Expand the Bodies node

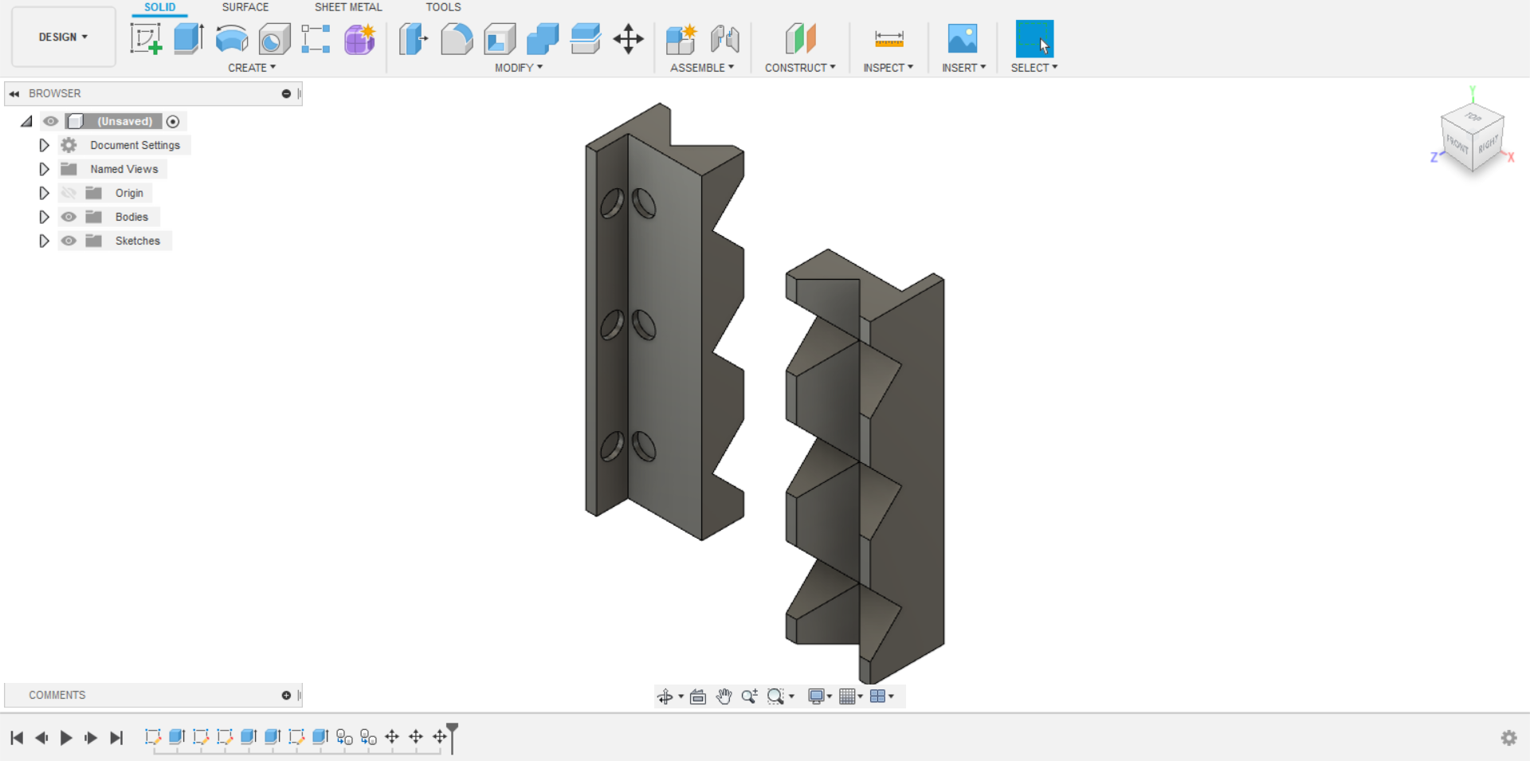[x=45, y=217]
